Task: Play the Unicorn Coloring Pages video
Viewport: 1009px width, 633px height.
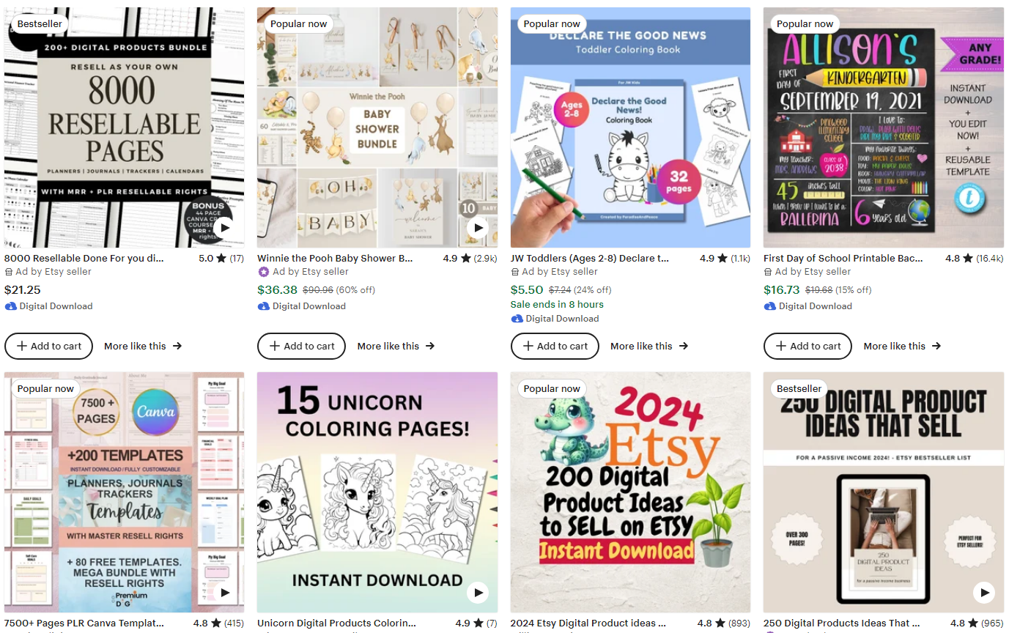Action: 478,592
